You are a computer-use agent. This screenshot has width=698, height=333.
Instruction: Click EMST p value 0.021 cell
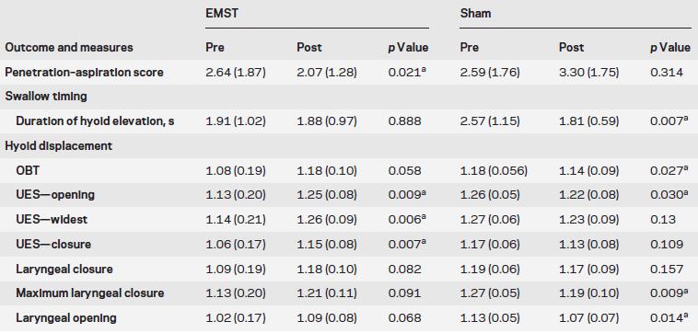pyautogui.click(x=404, y=73)
